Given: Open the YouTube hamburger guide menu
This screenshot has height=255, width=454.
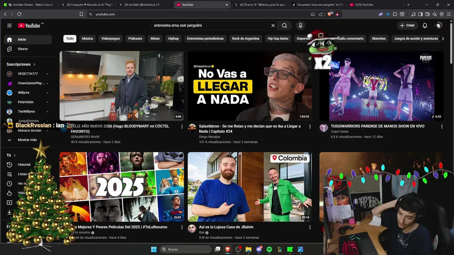Looking at the screenshot, I should click(10, 25).
